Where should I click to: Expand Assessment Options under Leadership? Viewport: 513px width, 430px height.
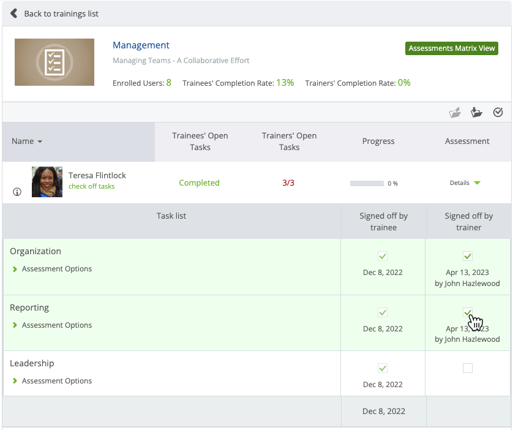[x=56, y=380]
